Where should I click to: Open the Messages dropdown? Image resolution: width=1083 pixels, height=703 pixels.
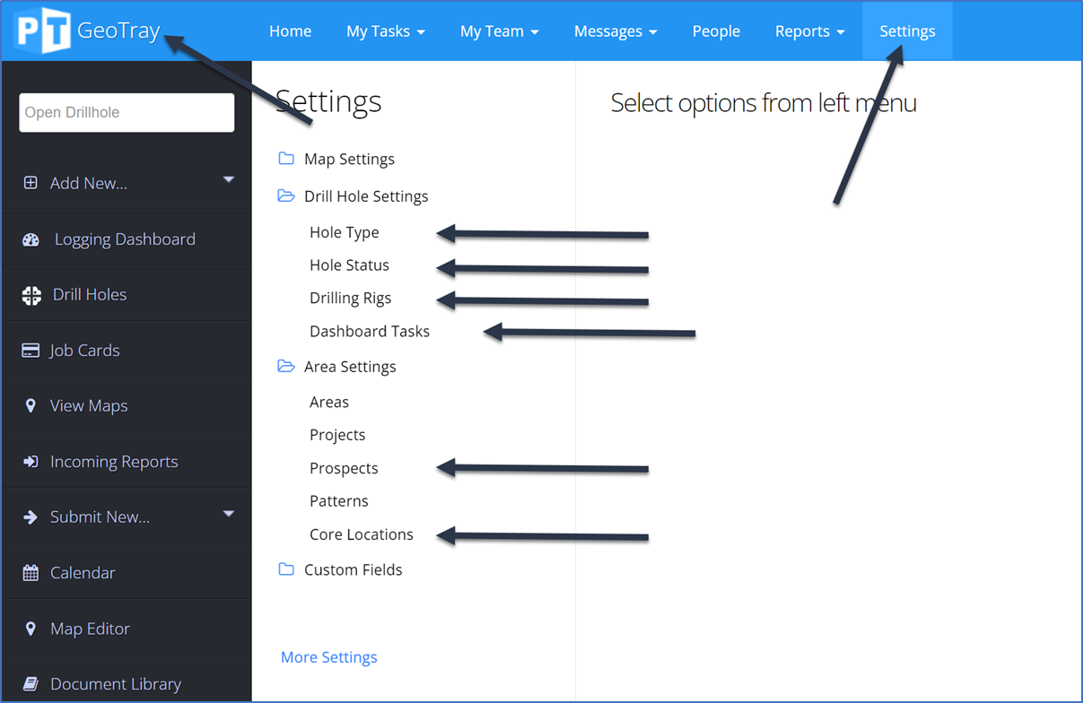(615, 30)
